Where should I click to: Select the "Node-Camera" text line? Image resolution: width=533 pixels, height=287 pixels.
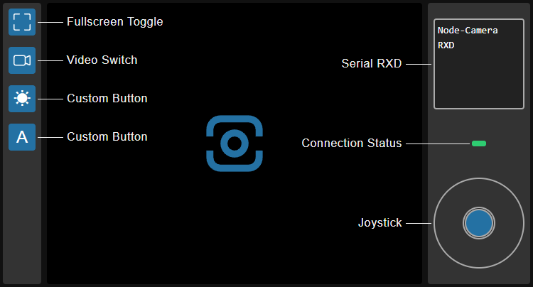[x=467, y=31]
